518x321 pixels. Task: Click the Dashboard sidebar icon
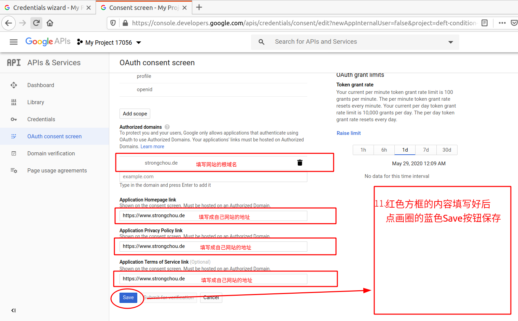tap(14, 85)
